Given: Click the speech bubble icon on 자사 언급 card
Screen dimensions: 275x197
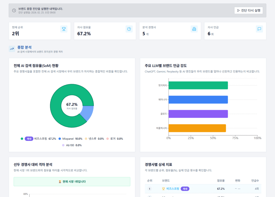Looking at the screenshot, I should pyautogui.click(x=259, y=29).
